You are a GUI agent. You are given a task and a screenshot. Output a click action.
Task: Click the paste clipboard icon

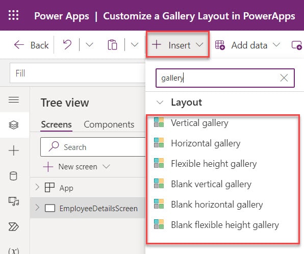tap(112, 45)
